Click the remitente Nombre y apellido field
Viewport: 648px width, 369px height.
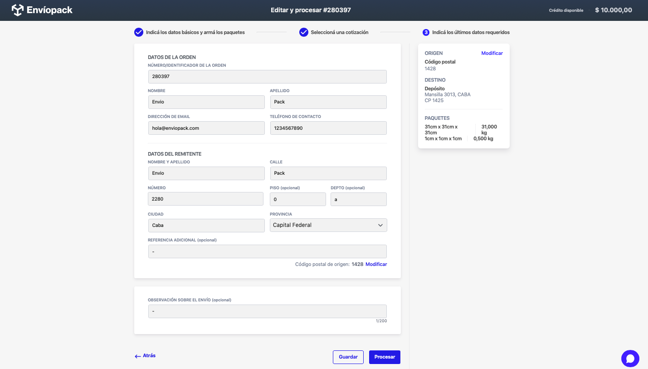206,173
